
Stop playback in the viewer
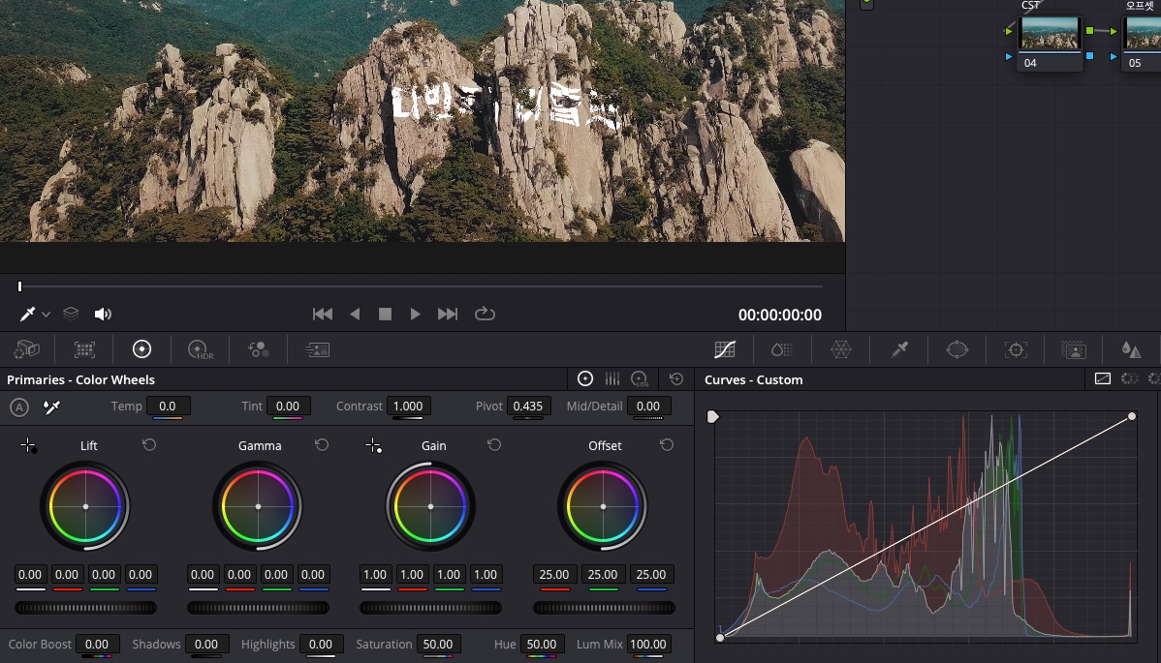385,314
